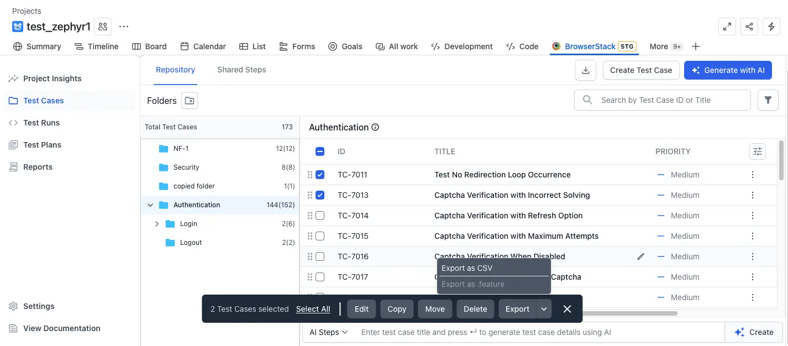Switch to the Shared Steps tab
The height and width of the screenshot is (346, 788).
(x=241, y=70)
